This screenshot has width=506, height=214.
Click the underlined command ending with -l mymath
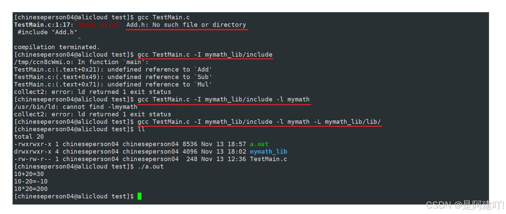(x=224, y=99)
